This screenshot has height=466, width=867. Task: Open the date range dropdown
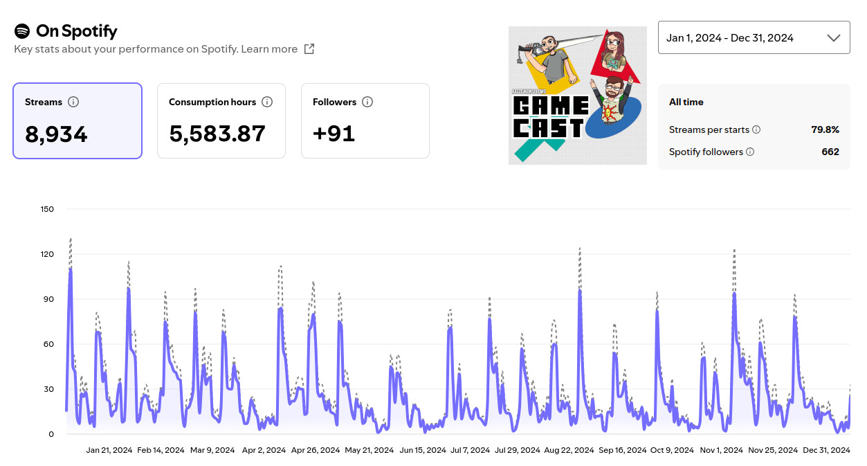click(753, 38)
